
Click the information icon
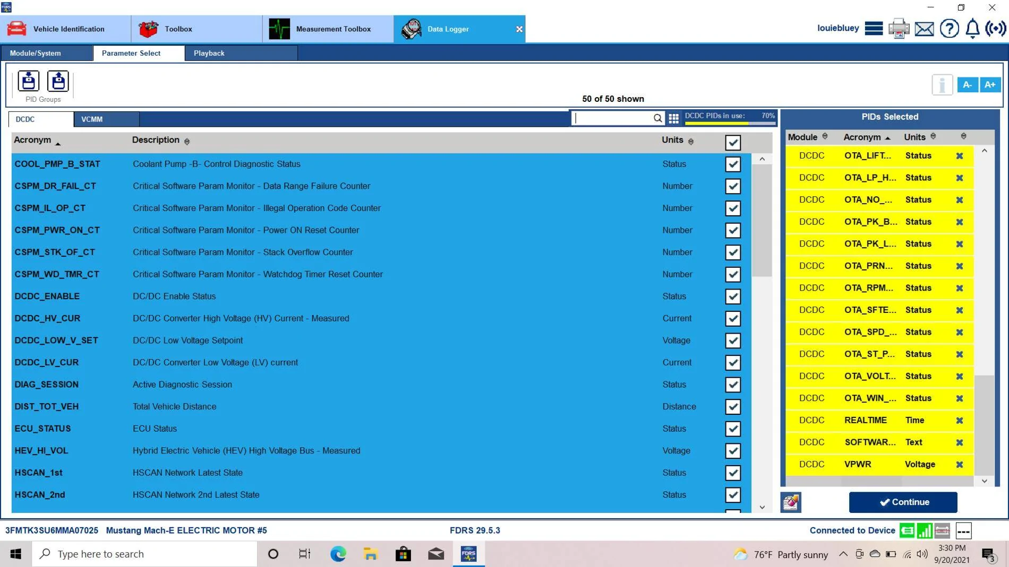click(x=942, y=85)
